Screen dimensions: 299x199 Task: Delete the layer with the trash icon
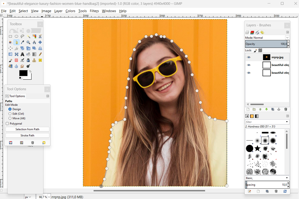pyautogui.click(x=286, y=109)
